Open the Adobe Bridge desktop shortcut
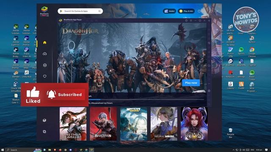This screenshot has height=152, width=271. [x=16, y=52]
